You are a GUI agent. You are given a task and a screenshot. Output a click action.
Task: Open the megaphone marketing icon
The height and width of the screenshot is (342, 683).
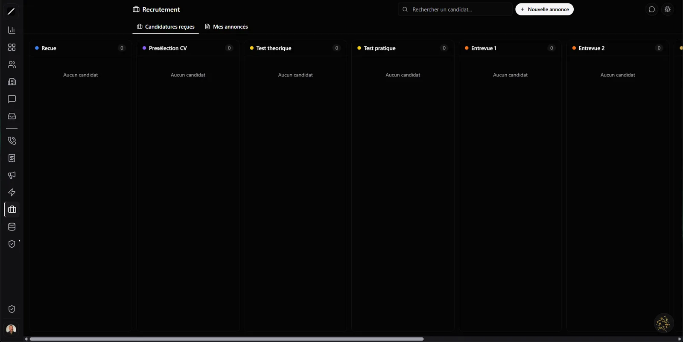click(12, 175)
